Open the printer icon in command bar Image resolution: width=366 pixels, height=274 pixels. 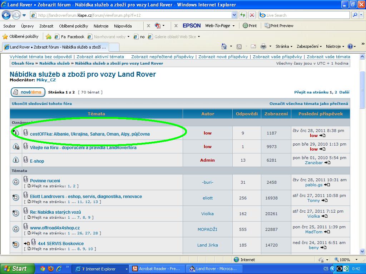point(263,46)
